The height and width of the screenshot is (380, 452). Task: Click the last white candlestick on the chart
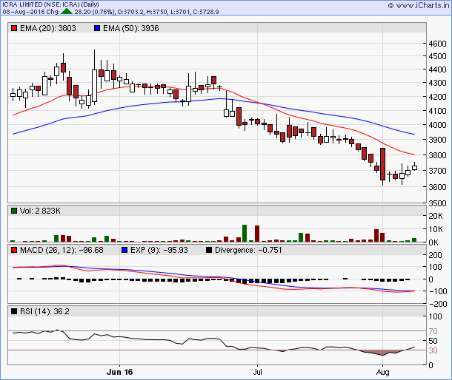(x=414, y=168)
